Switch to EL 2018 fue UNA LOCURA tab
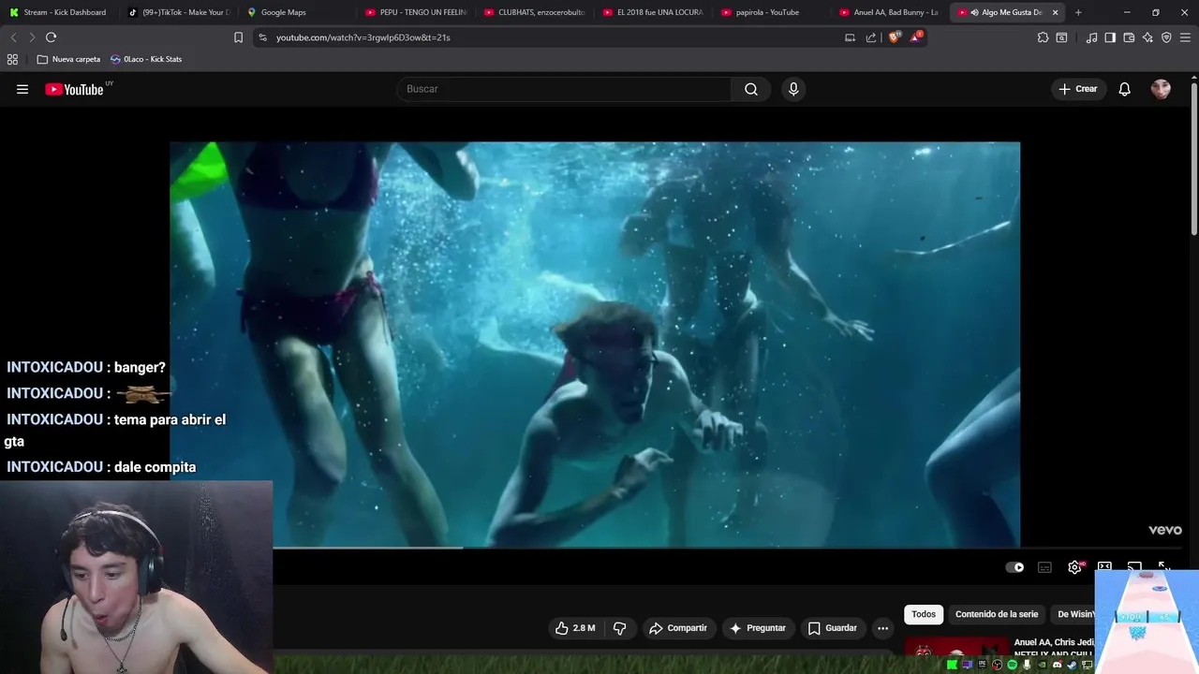Screen dimensions: 1199x674 (x=652, y=12)
